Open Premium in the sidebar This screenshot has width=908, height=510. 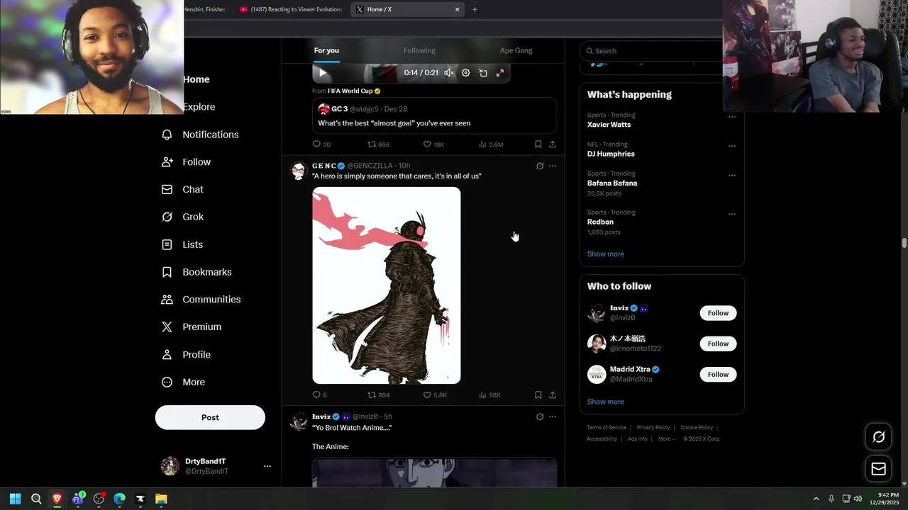192,327
